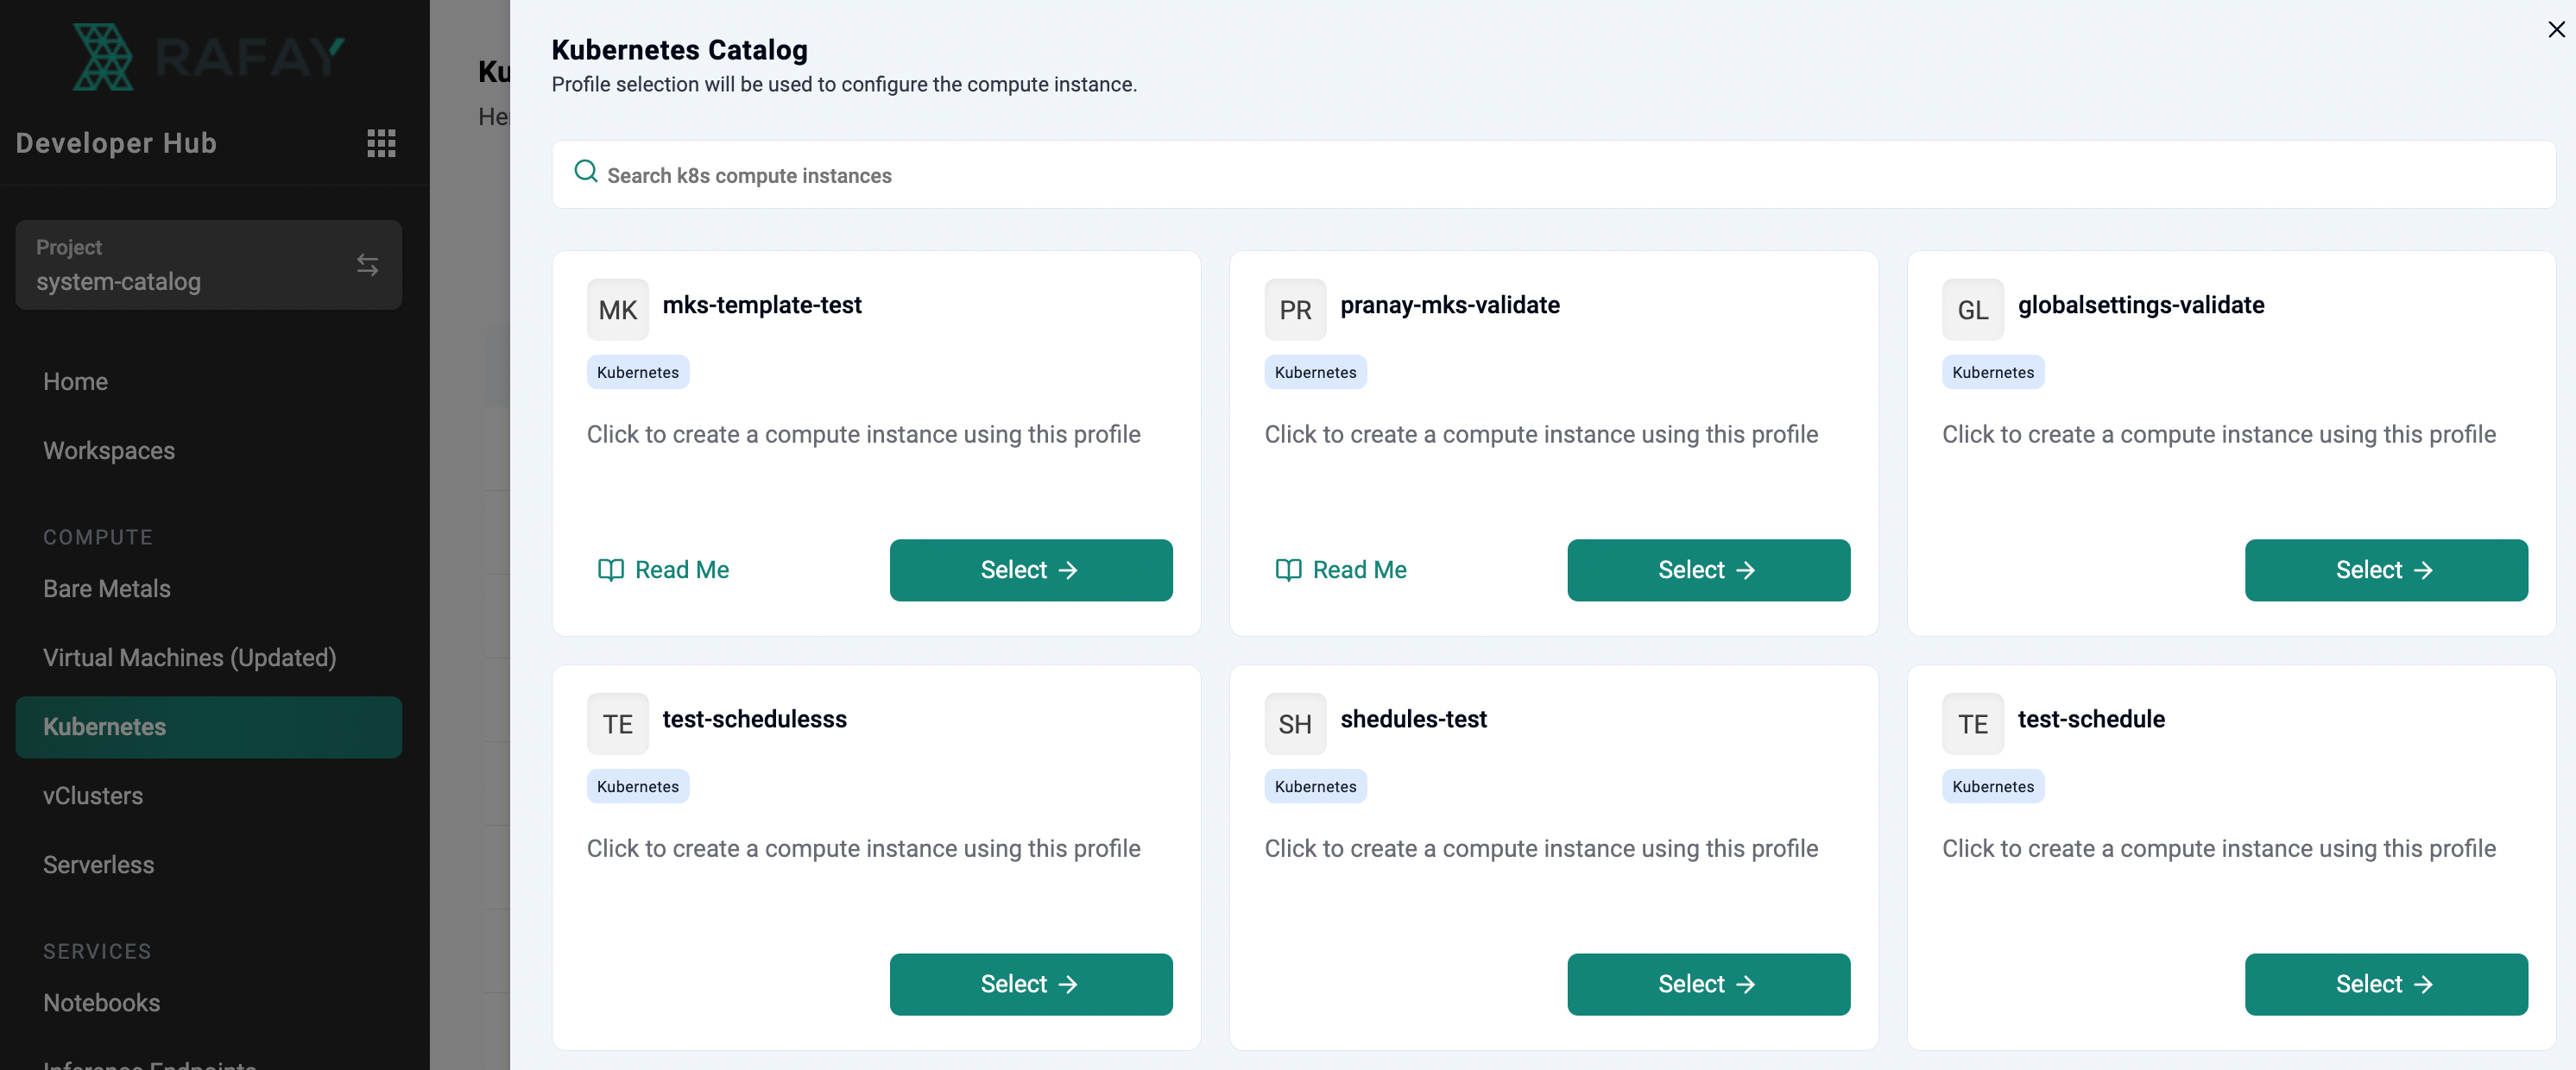2576x1070 pixels.
Task: Click the Rafay logo in sidebar
Action: coord(209,57)
